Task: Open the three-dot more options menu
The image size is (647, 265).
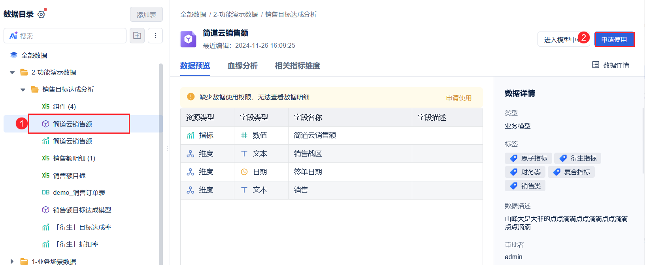Action: pyautogui.click(x=155, y=36)
